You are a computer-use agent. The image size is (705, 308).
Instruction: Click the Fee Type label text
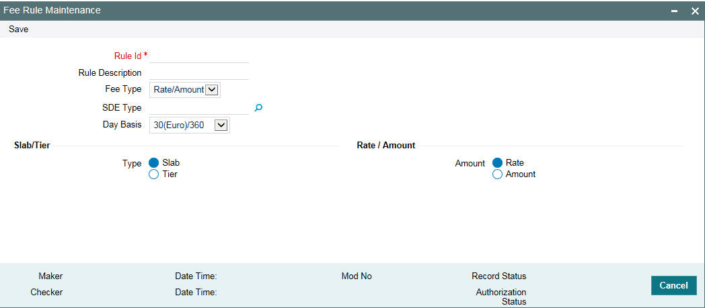pyautogui.click(x=123, y=89)
